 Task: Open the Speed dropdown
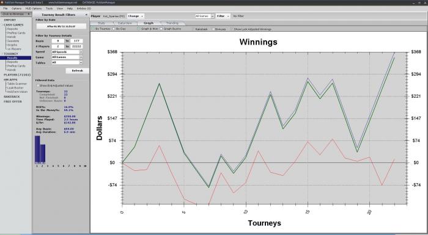coord(67,52)
